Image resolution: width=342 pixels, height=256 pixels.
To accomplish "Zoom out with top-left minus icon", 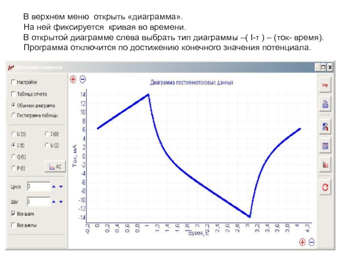I will click(83, 79).
